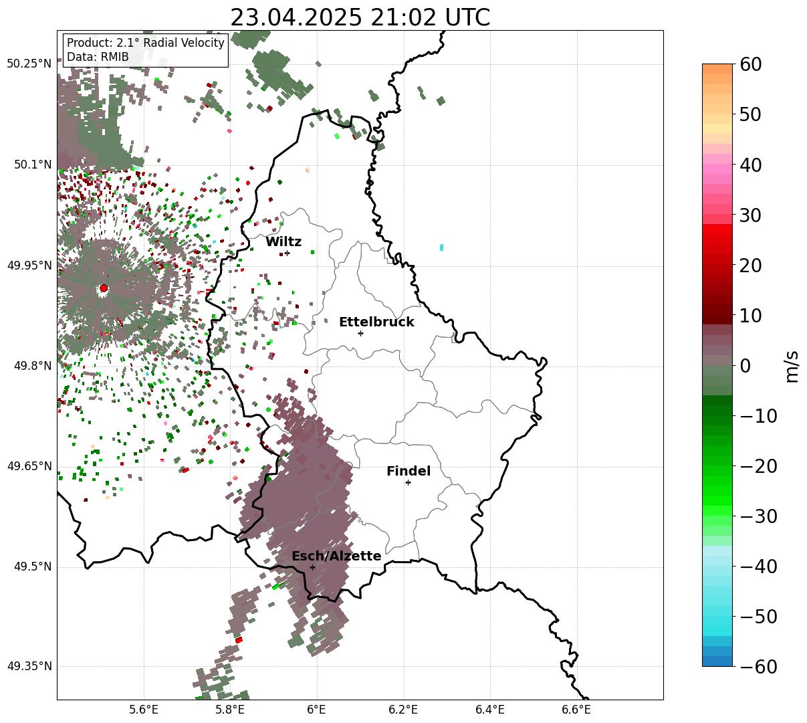Image resolution: width=807 pixels, height=723 pixels.
Task: Click the colorbar value 20
Action: 750,265
